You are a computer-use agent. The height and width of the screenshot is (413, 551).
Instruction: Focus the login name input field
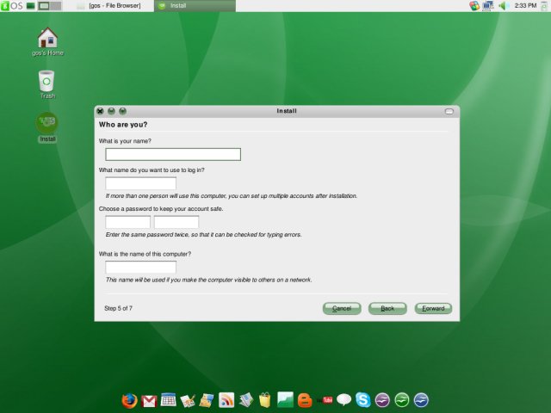pyautogui.click(x=140, y=183)
